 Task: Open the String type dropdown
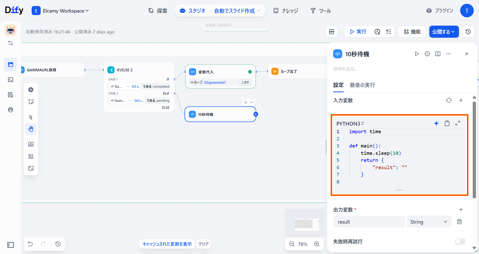429,222
